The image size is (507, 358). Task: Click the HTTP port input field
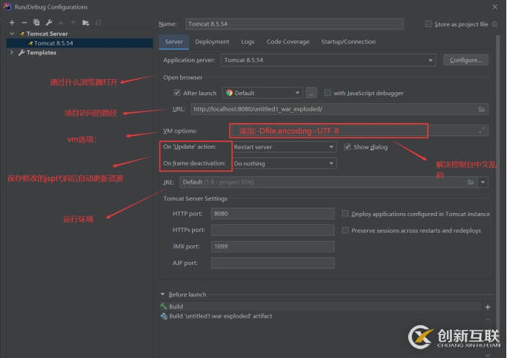[272, 214]
